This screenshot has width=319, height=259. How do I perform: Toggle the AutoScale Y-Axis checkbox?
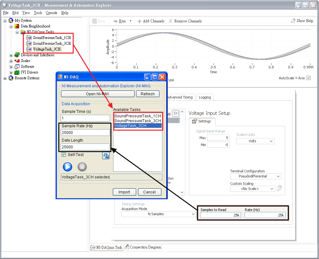[309, 78]
